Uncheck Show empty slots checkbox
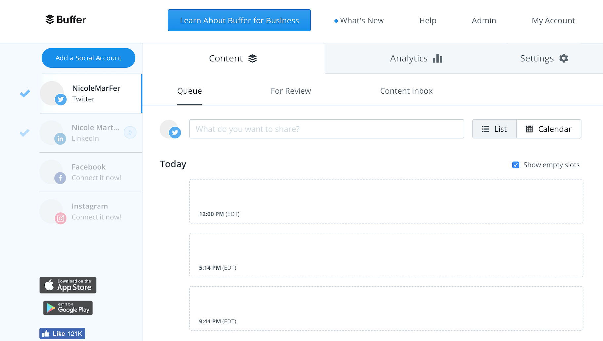 click(515, 165)
